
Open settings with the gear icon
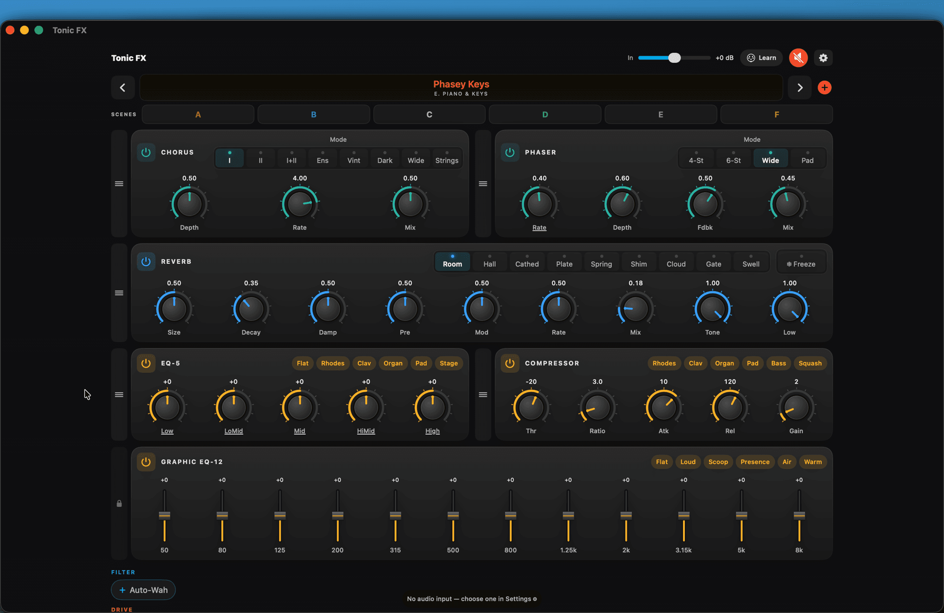coord(823,58)
